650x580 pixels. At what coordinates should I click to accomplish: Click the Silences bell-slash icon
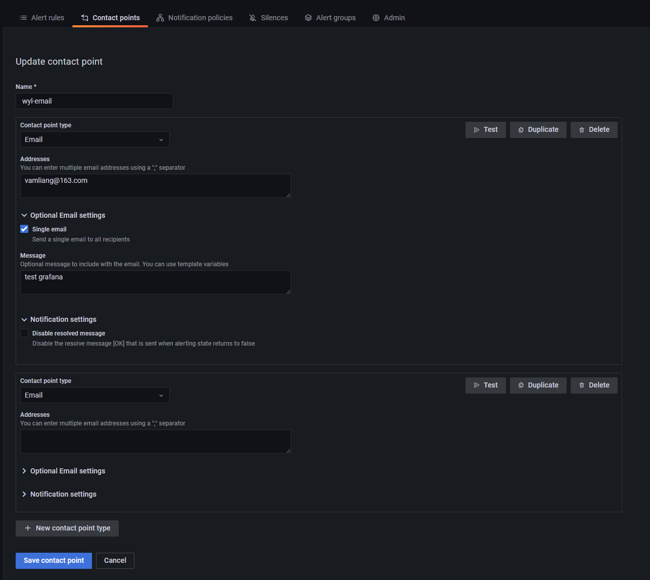(253, 18)
